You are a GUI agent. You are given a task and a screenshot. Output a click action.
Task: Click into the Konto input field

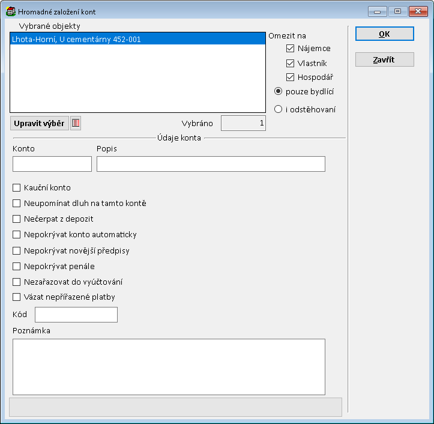(x=52, y=164)
